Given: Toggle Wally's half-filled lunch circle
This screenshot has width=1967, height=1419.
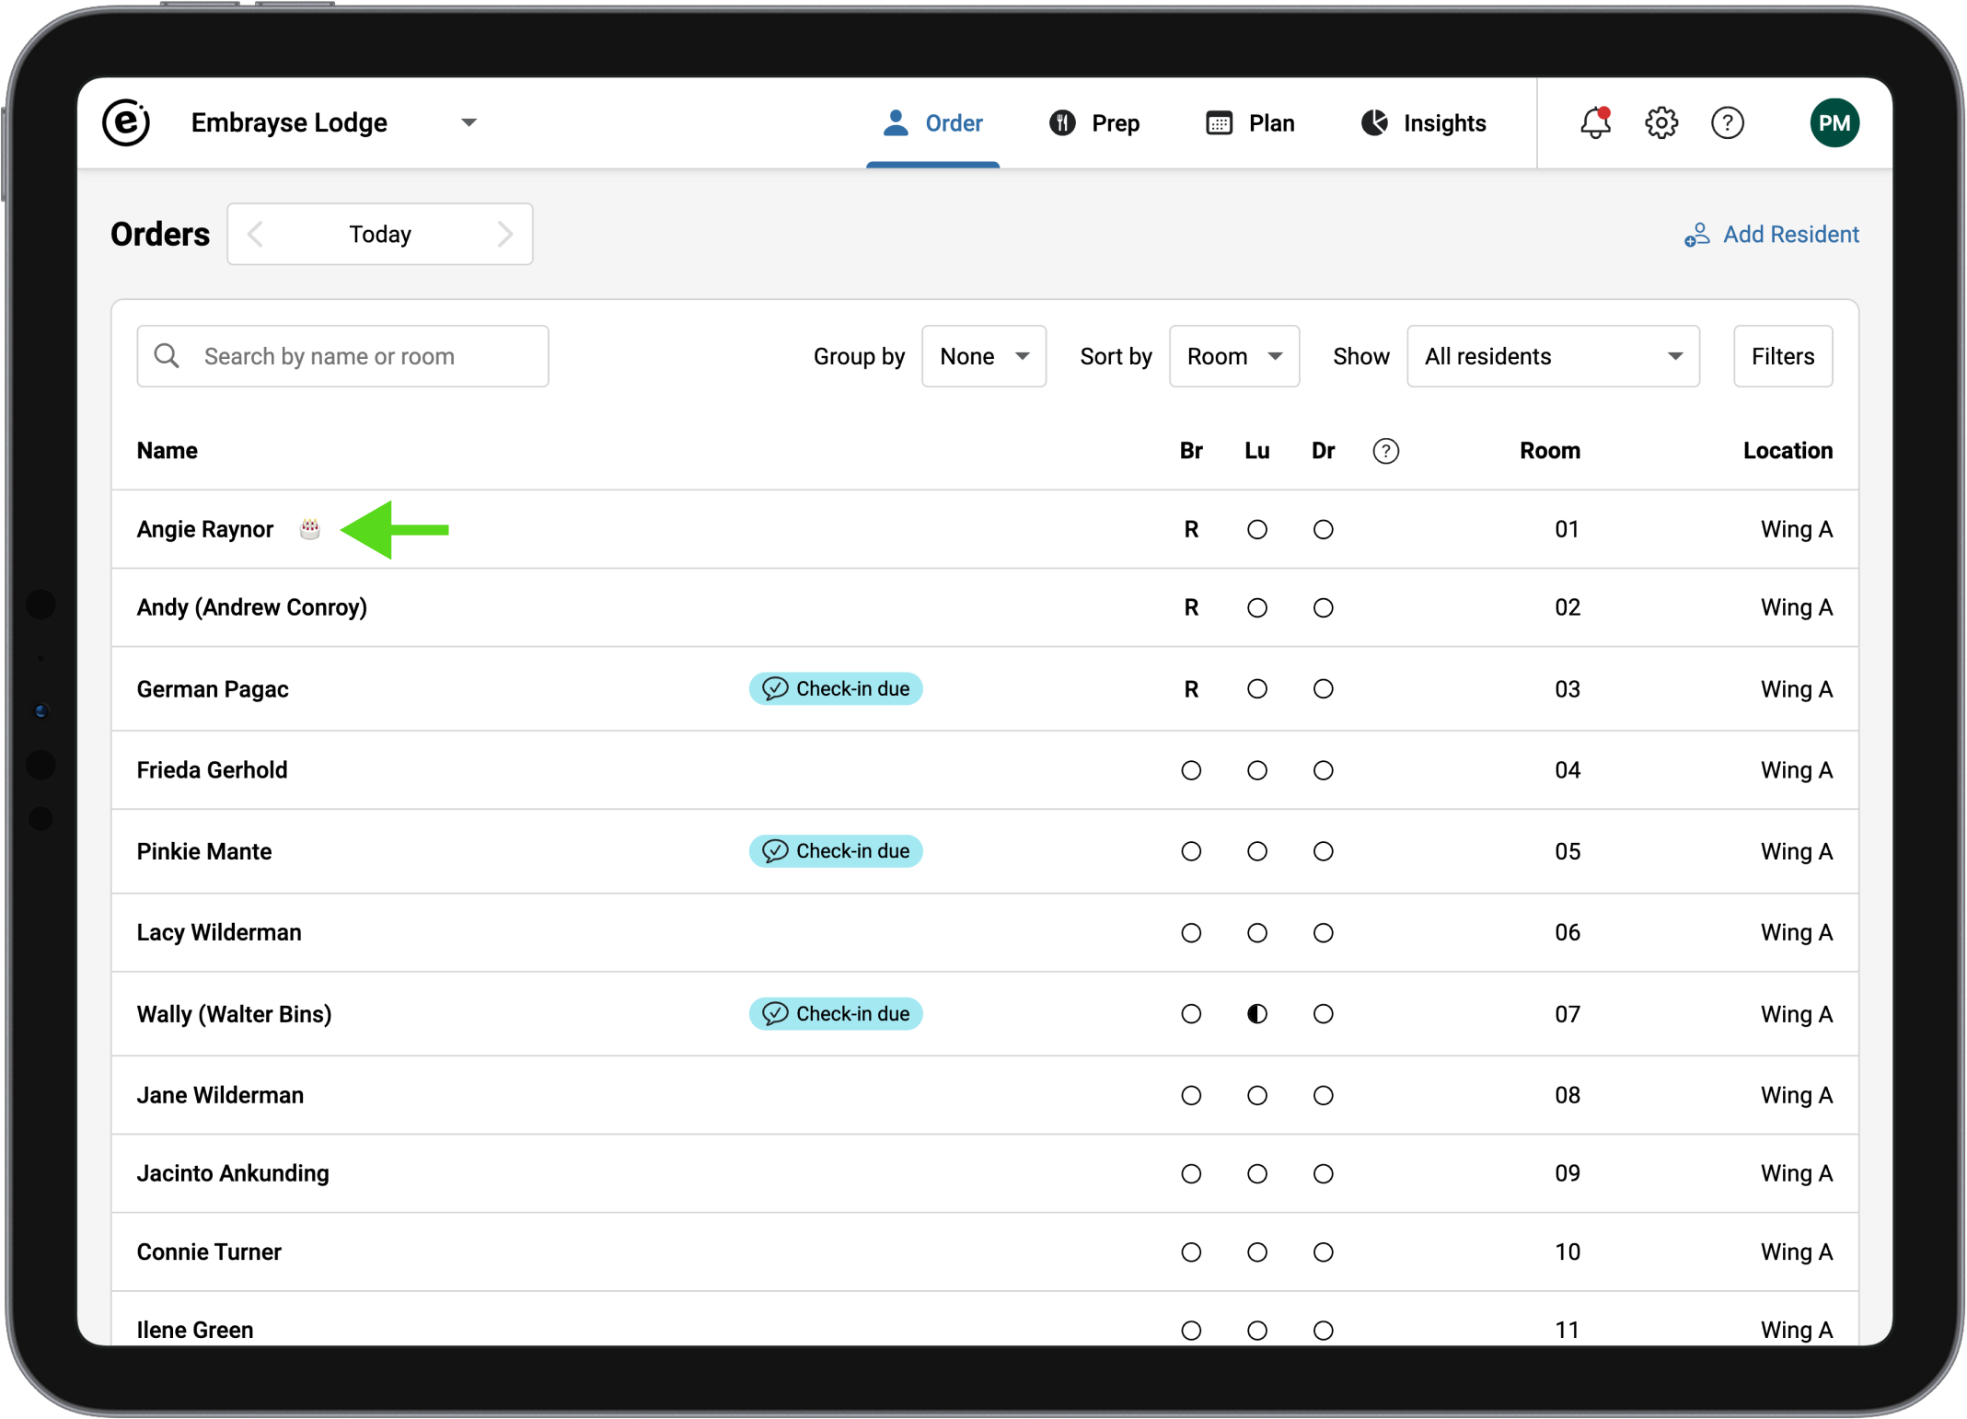Looking at the screenshot, I should click(x=1256, y=1013).
